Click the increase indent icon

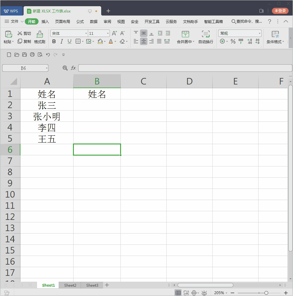pyautogui.click(x=168, y=33)
